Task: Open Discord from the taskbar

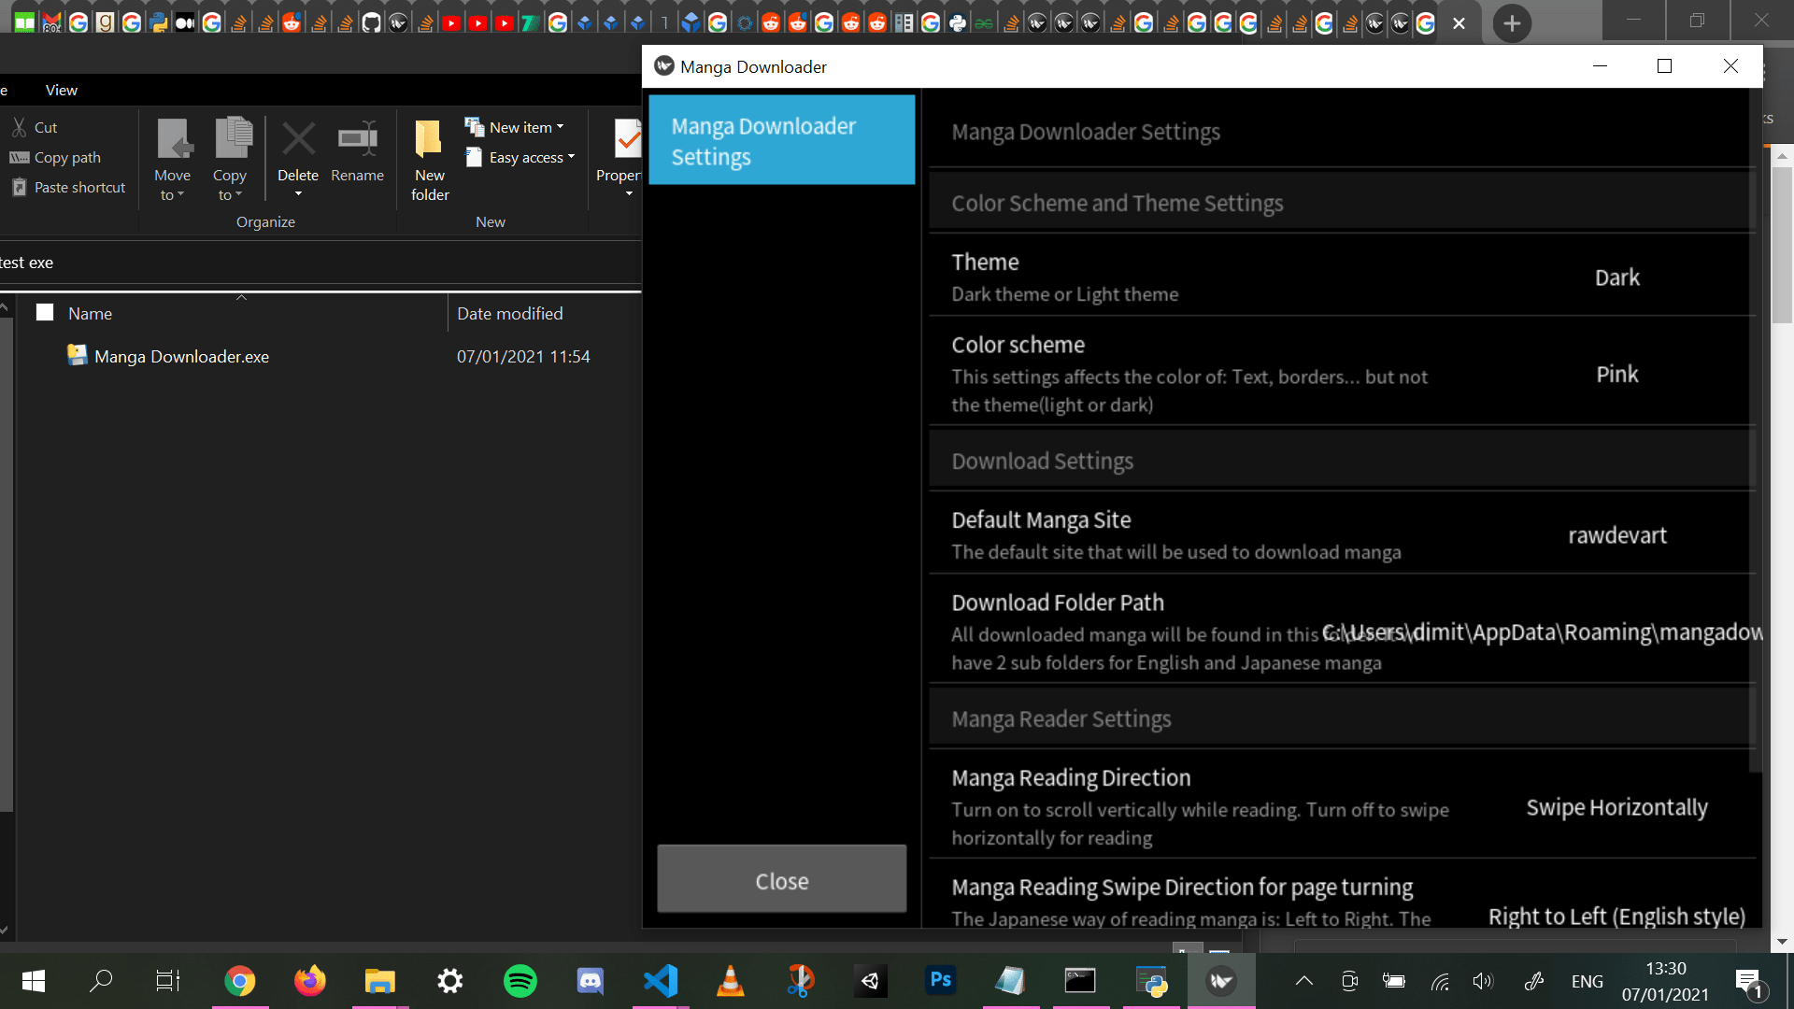Action: click(x=590, y=980)
